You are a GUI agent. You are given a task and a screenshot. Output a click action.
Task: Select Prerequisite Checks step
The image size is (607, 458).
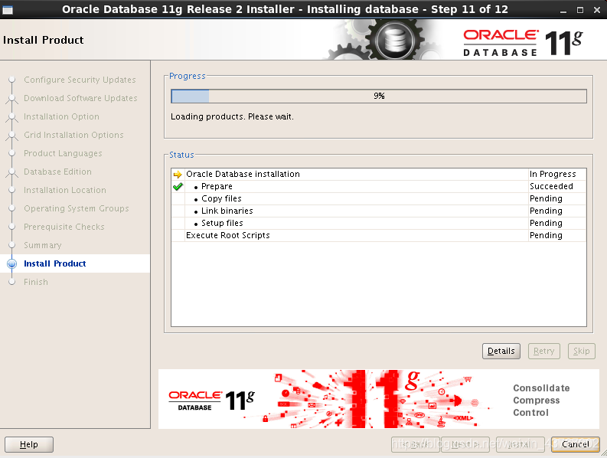[x=64, y=227]
